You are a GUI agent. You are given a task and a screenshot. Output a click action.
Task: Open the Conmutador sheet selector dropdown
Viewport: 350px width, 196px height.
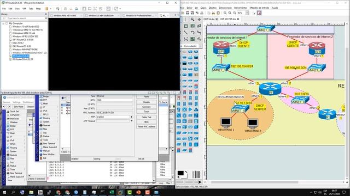(x=200, y=46)
